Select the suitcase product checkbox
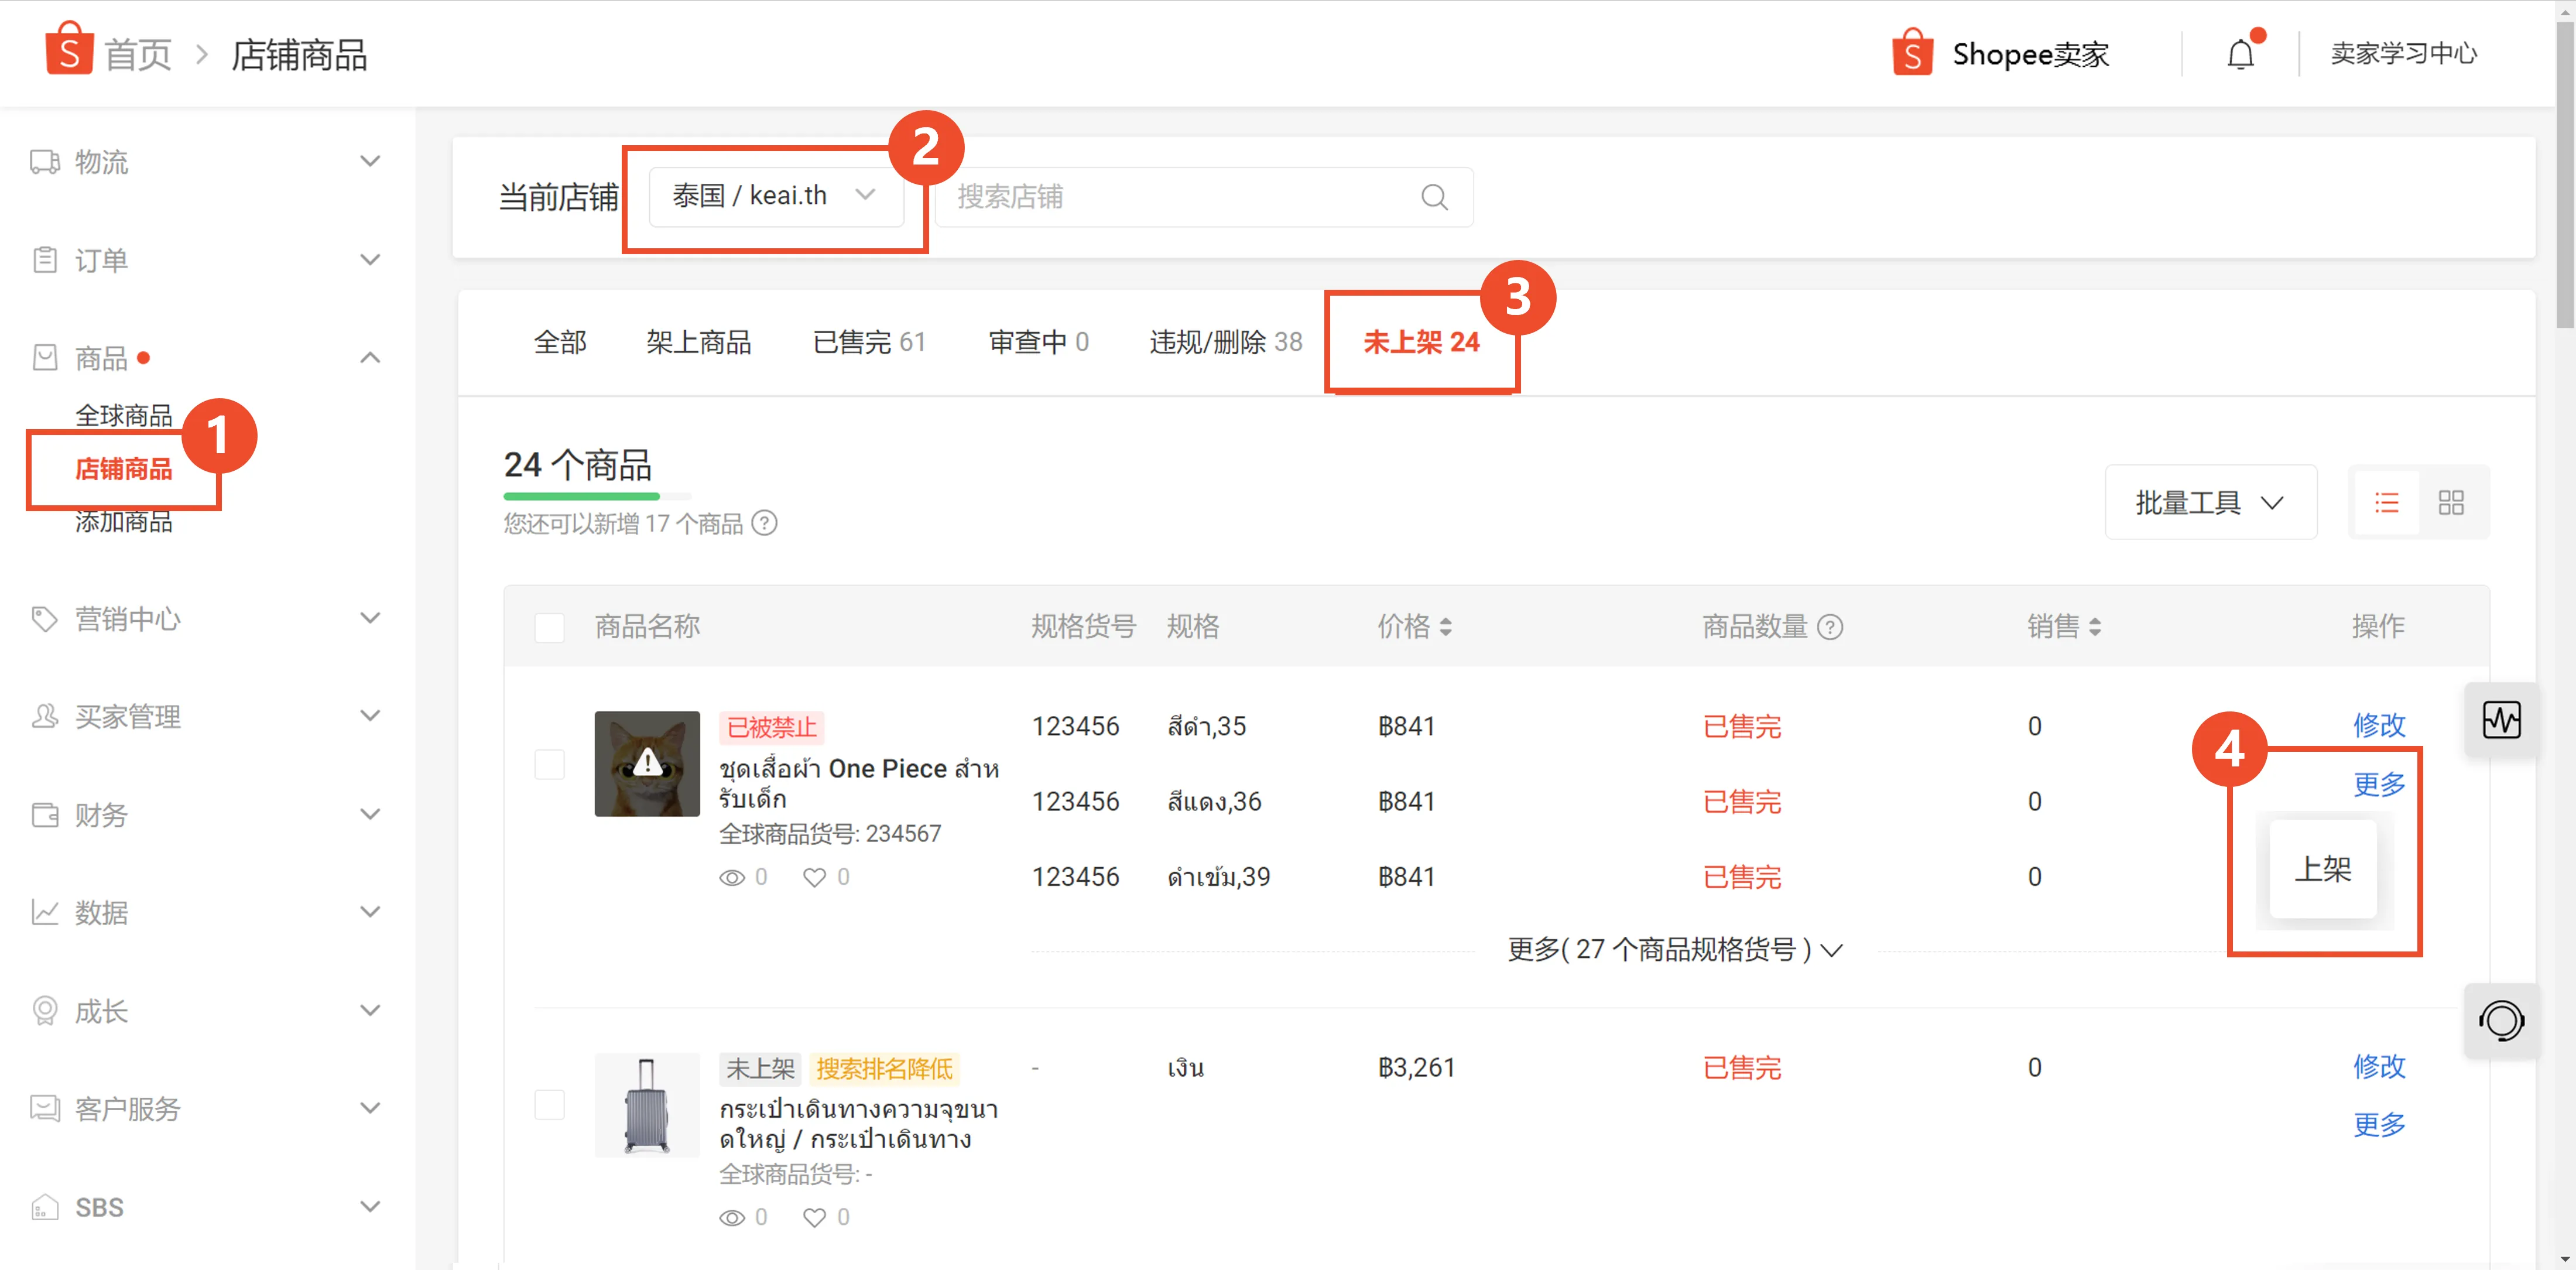This screenshot has height=1270, width=2576. [549, 1104]
